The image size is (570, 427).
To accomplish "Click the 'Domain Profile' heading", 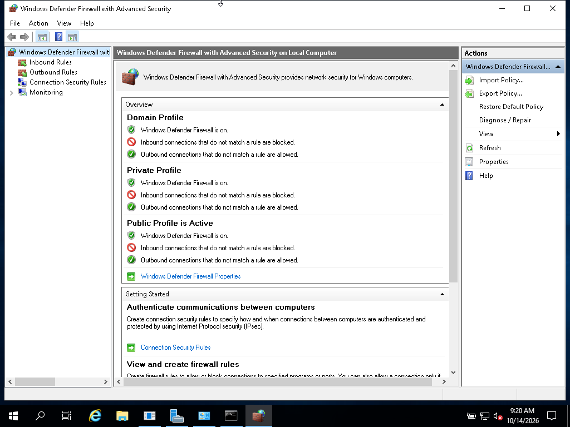I will (x=155, y=118).
